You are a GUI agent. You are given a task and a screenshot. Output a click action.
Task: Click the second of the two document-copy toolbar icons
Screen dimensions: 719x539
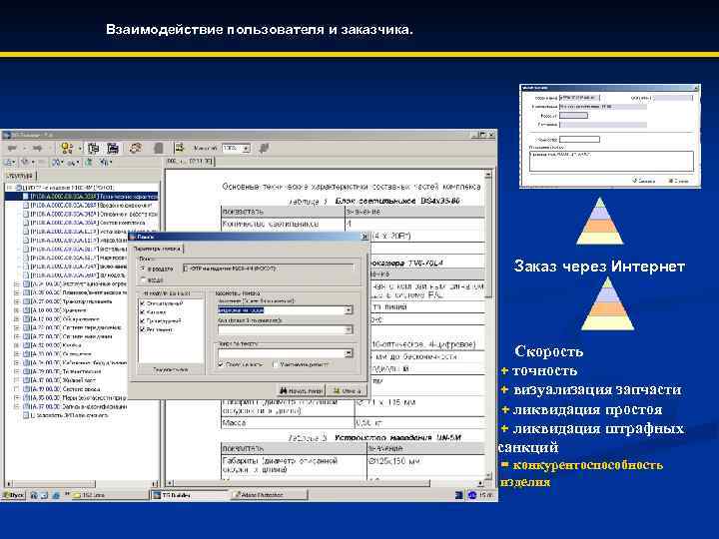click(x=113, y=148)
